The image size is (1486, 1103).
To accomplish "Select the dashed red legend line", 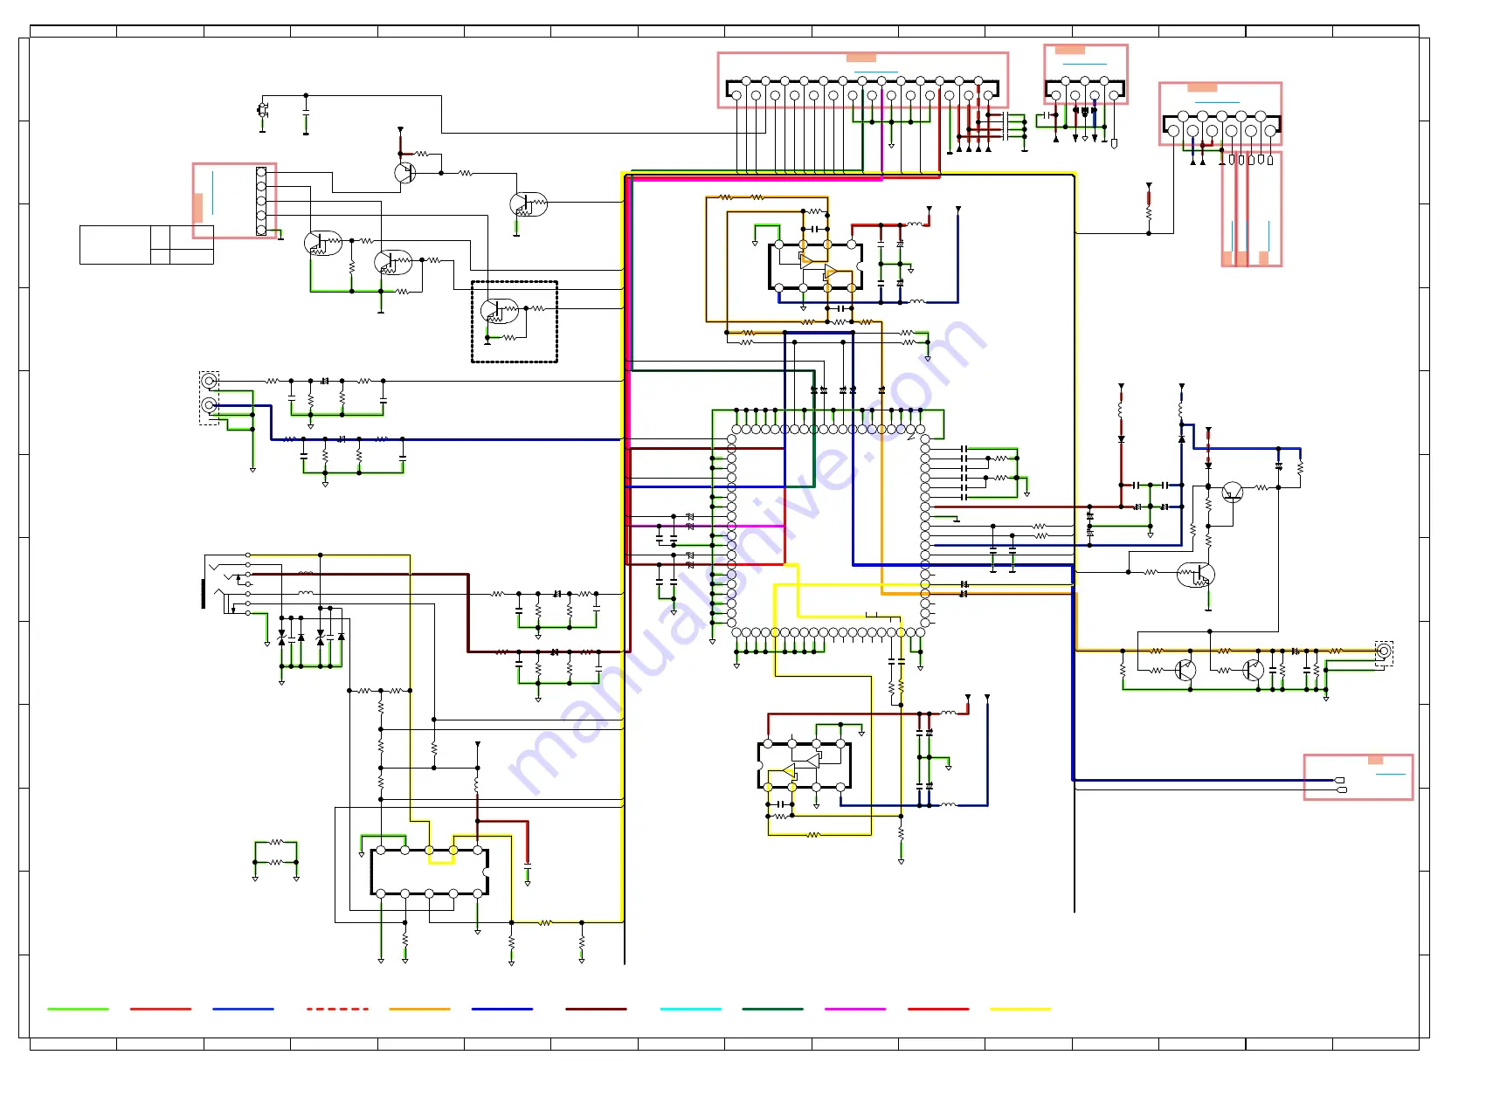I will tap(337, 1009).
